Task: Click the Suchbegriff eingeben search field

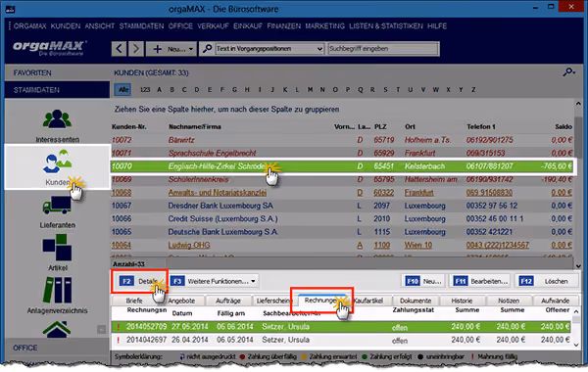Action: click(383, 49)
